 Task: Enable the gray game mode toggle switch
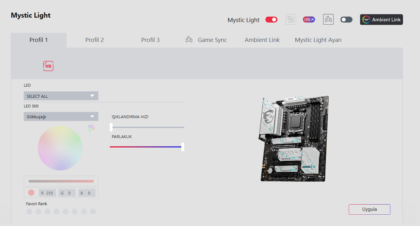[346, 20]
